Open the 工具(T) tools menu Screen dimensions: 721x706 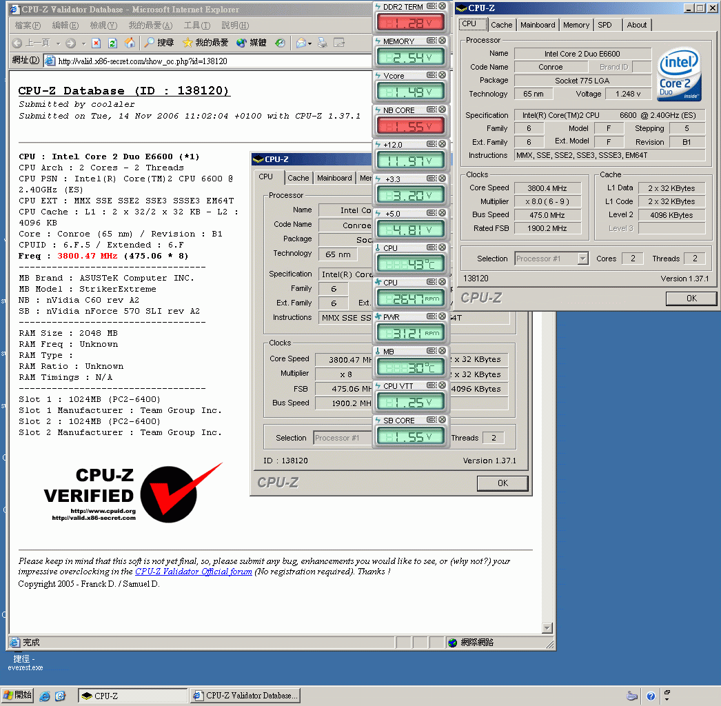(197, 26)
